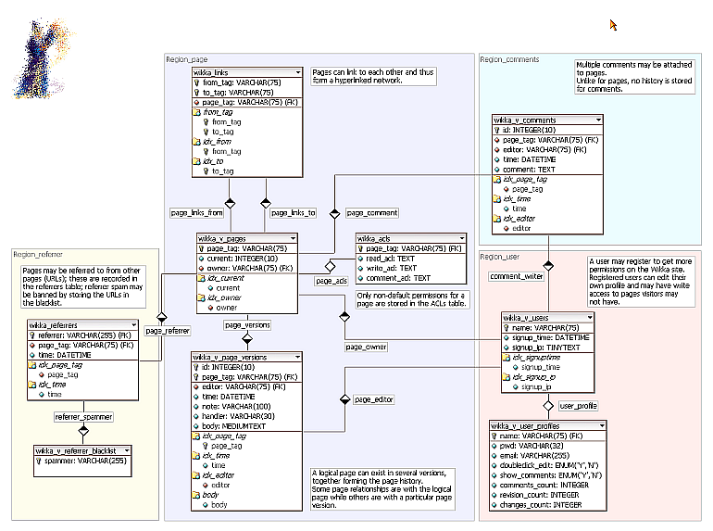
Task: Select the handler: VARCHAR(30) column
Action: 246,416
